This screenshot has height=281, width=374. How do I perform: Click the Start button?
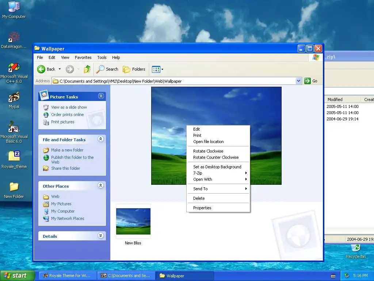point(17,276)
